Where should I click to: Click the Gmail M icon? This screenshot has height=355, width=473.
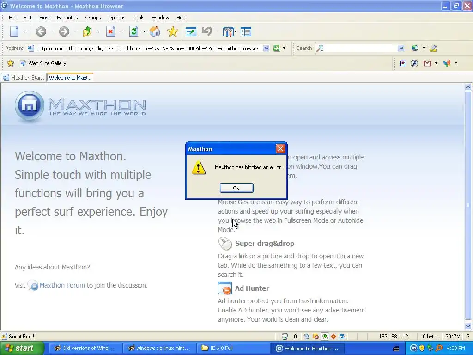(x=427, y=63)
